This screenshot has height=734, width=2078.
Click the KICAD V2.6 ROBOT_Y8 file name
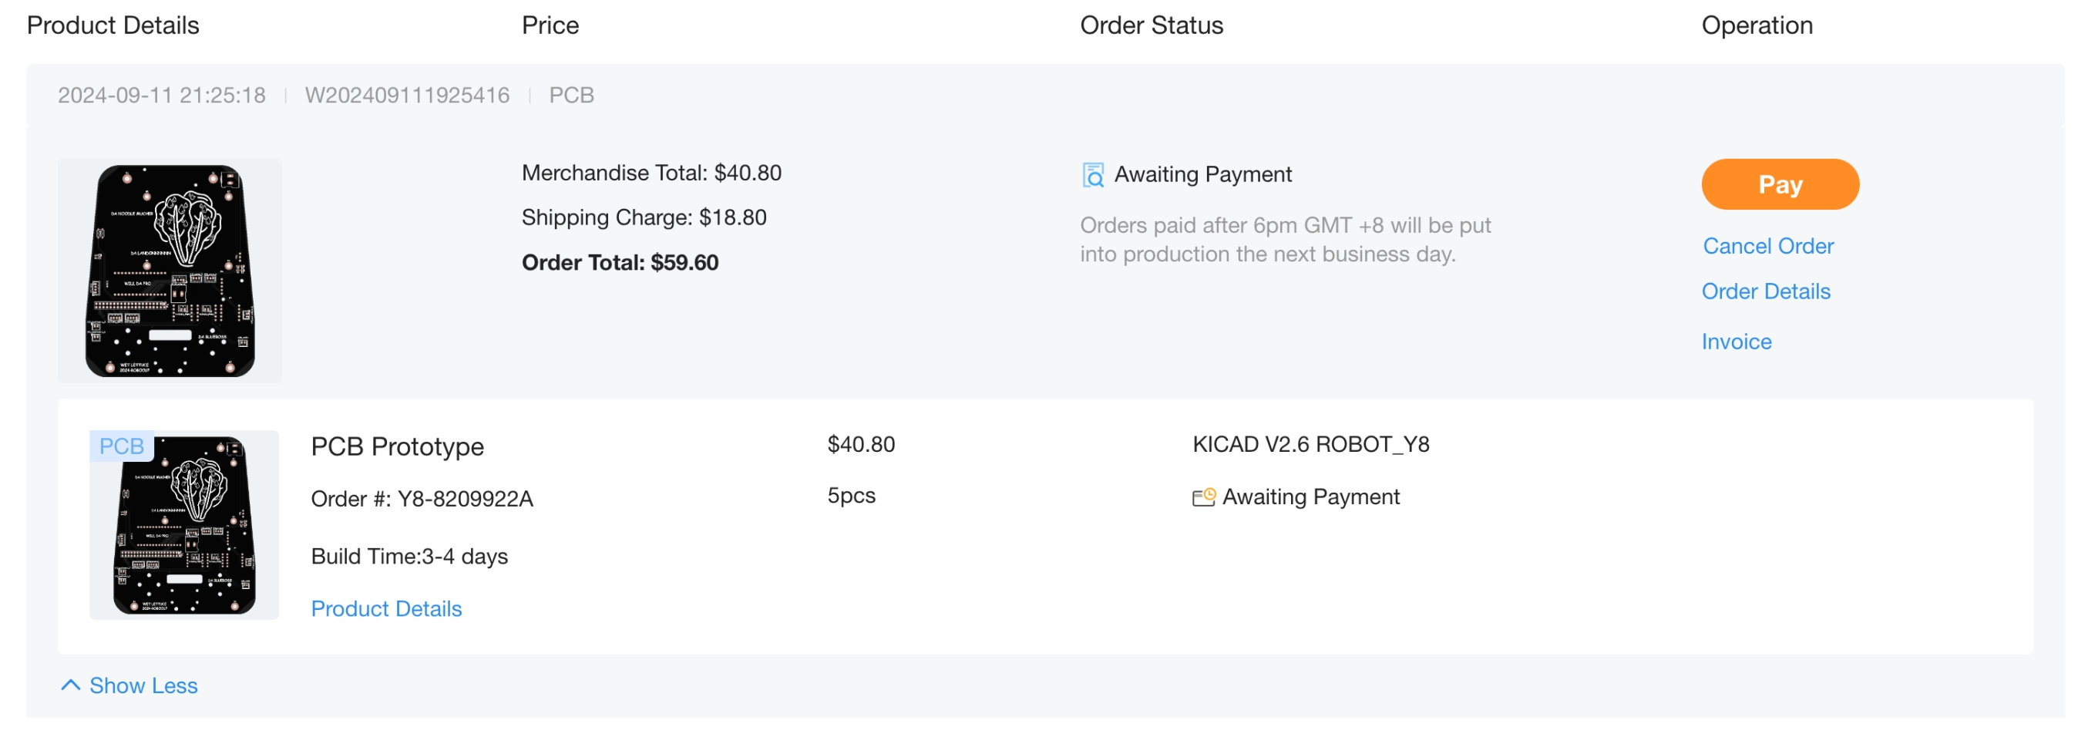(1310, 444)
